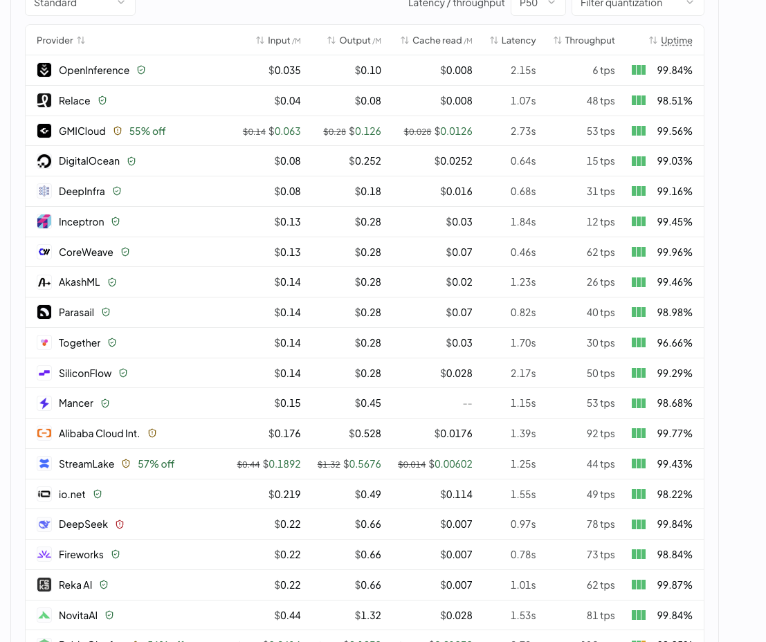Click the green shield icon beside OpenInference
The width and height of the screenshot is (766, 642).
[x=141, y=70]
